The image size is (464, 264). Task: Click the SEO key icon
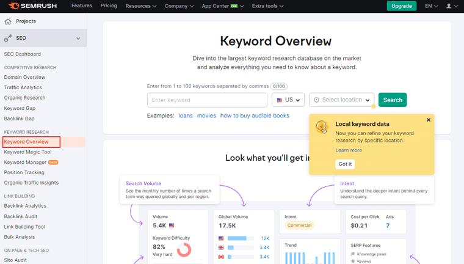point(8,38)
